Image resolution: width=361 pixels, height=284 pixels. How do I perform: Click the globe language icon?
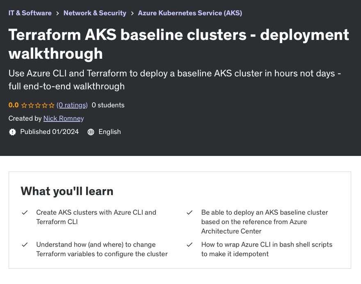[x=91, y=132]
